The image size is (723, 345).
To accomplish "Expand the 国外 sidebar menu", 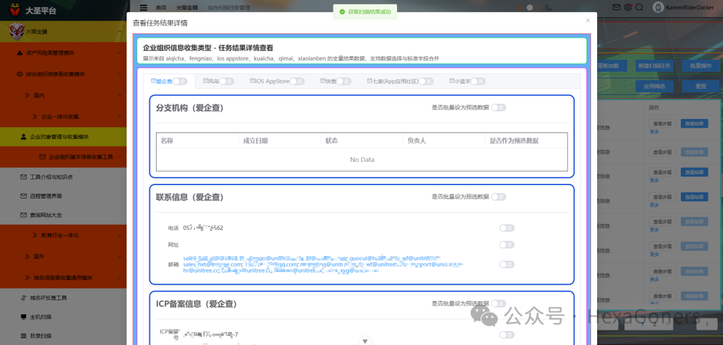I will tap(63, 256).
